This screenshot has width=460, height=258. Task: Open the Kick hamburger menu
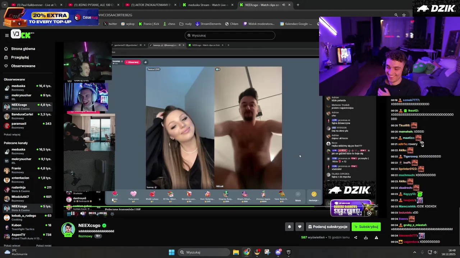pos(7,35)
